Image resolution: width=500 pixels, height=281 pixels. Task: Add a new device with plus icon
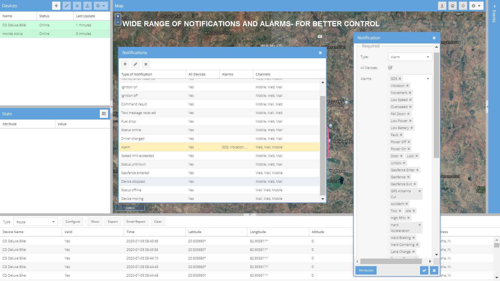click(x=56, y=6)
